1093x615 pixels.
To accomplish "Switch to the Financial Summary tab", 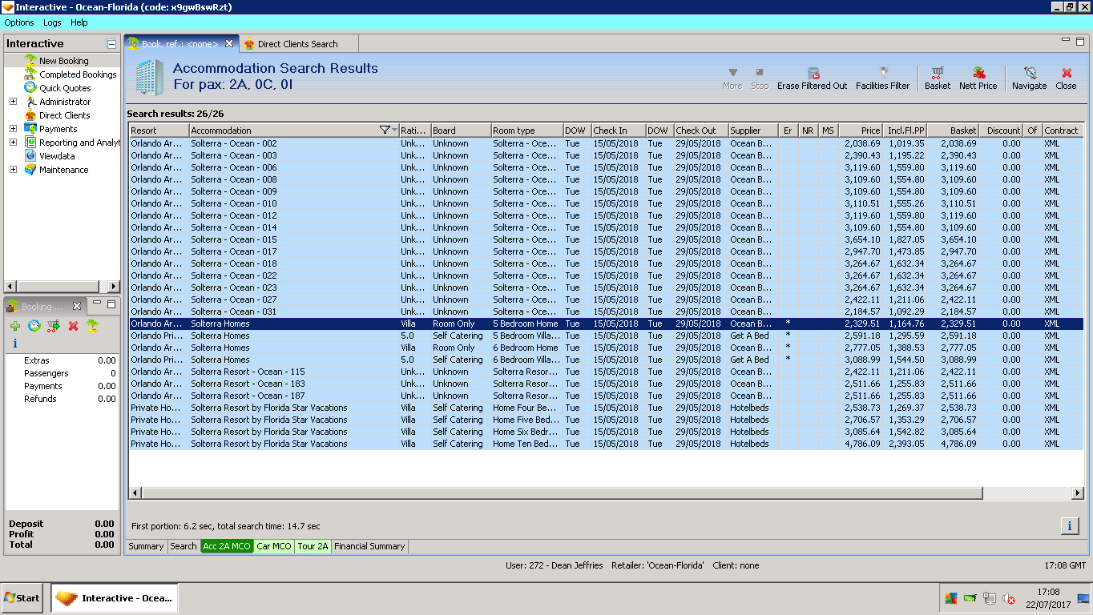I will [x=369, y=546].
